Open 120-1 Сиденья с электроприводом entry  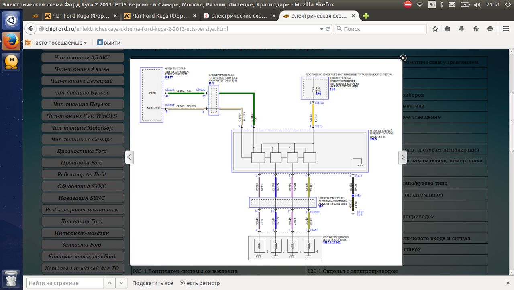click(x=352, y=271)
